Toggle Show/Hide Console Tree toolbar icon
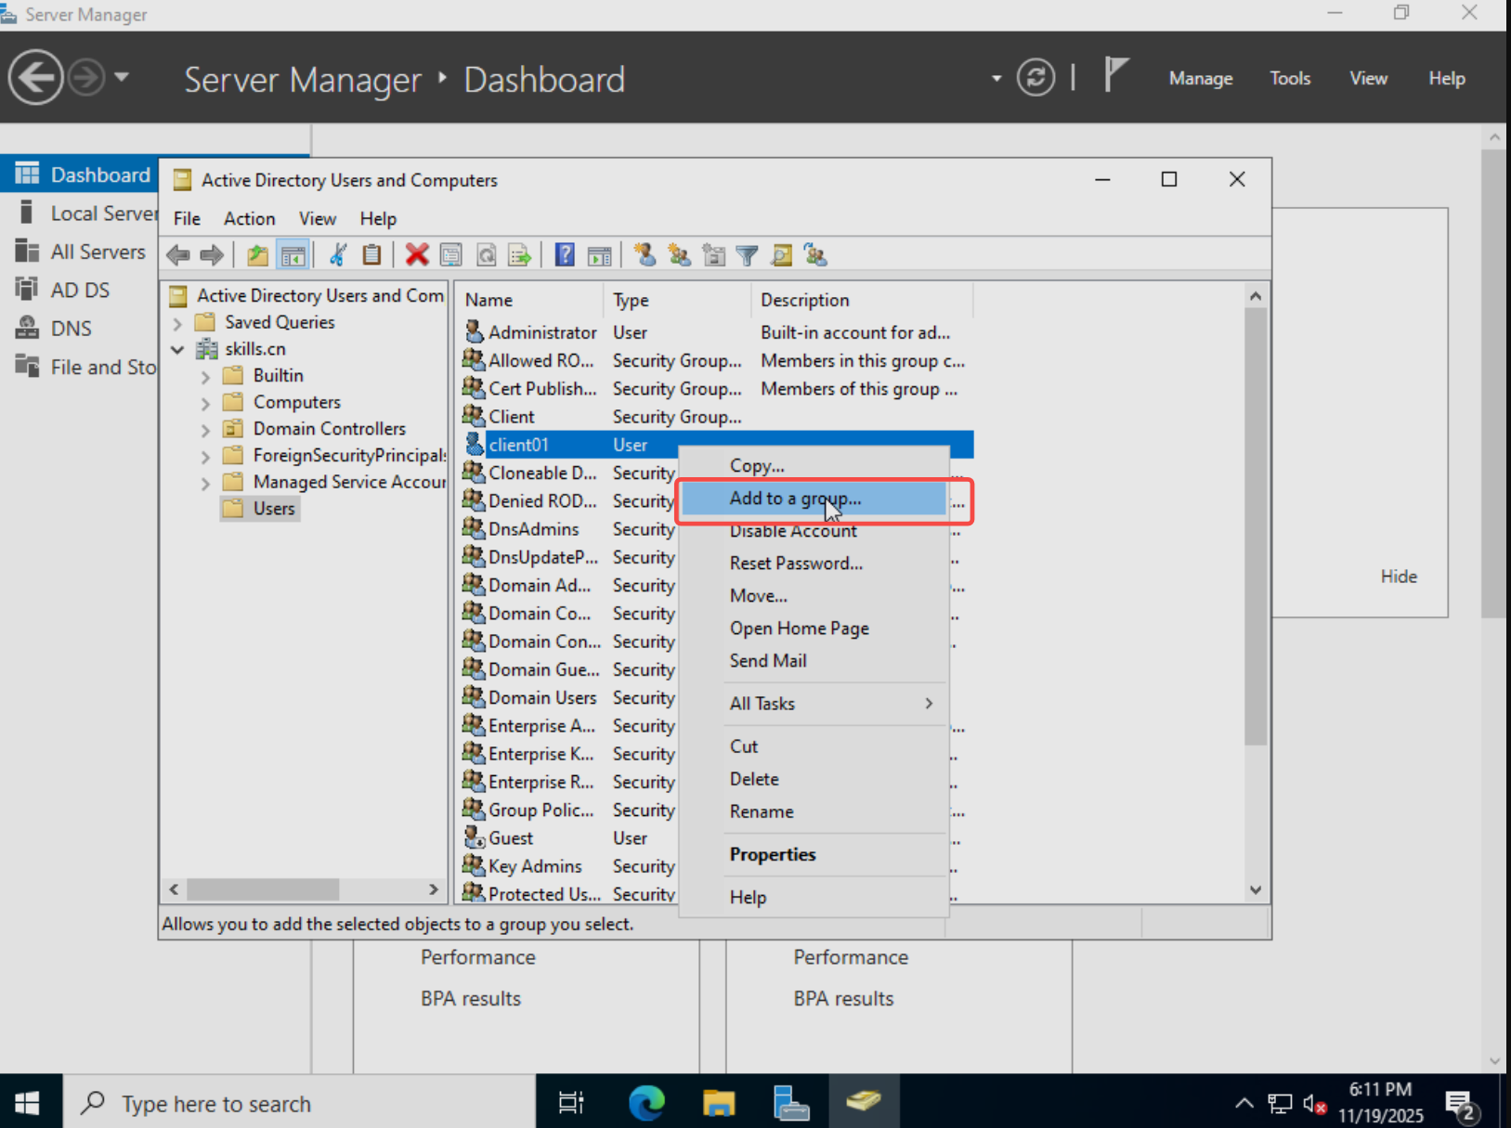1511x1128 pixels. tap(293, 254)
